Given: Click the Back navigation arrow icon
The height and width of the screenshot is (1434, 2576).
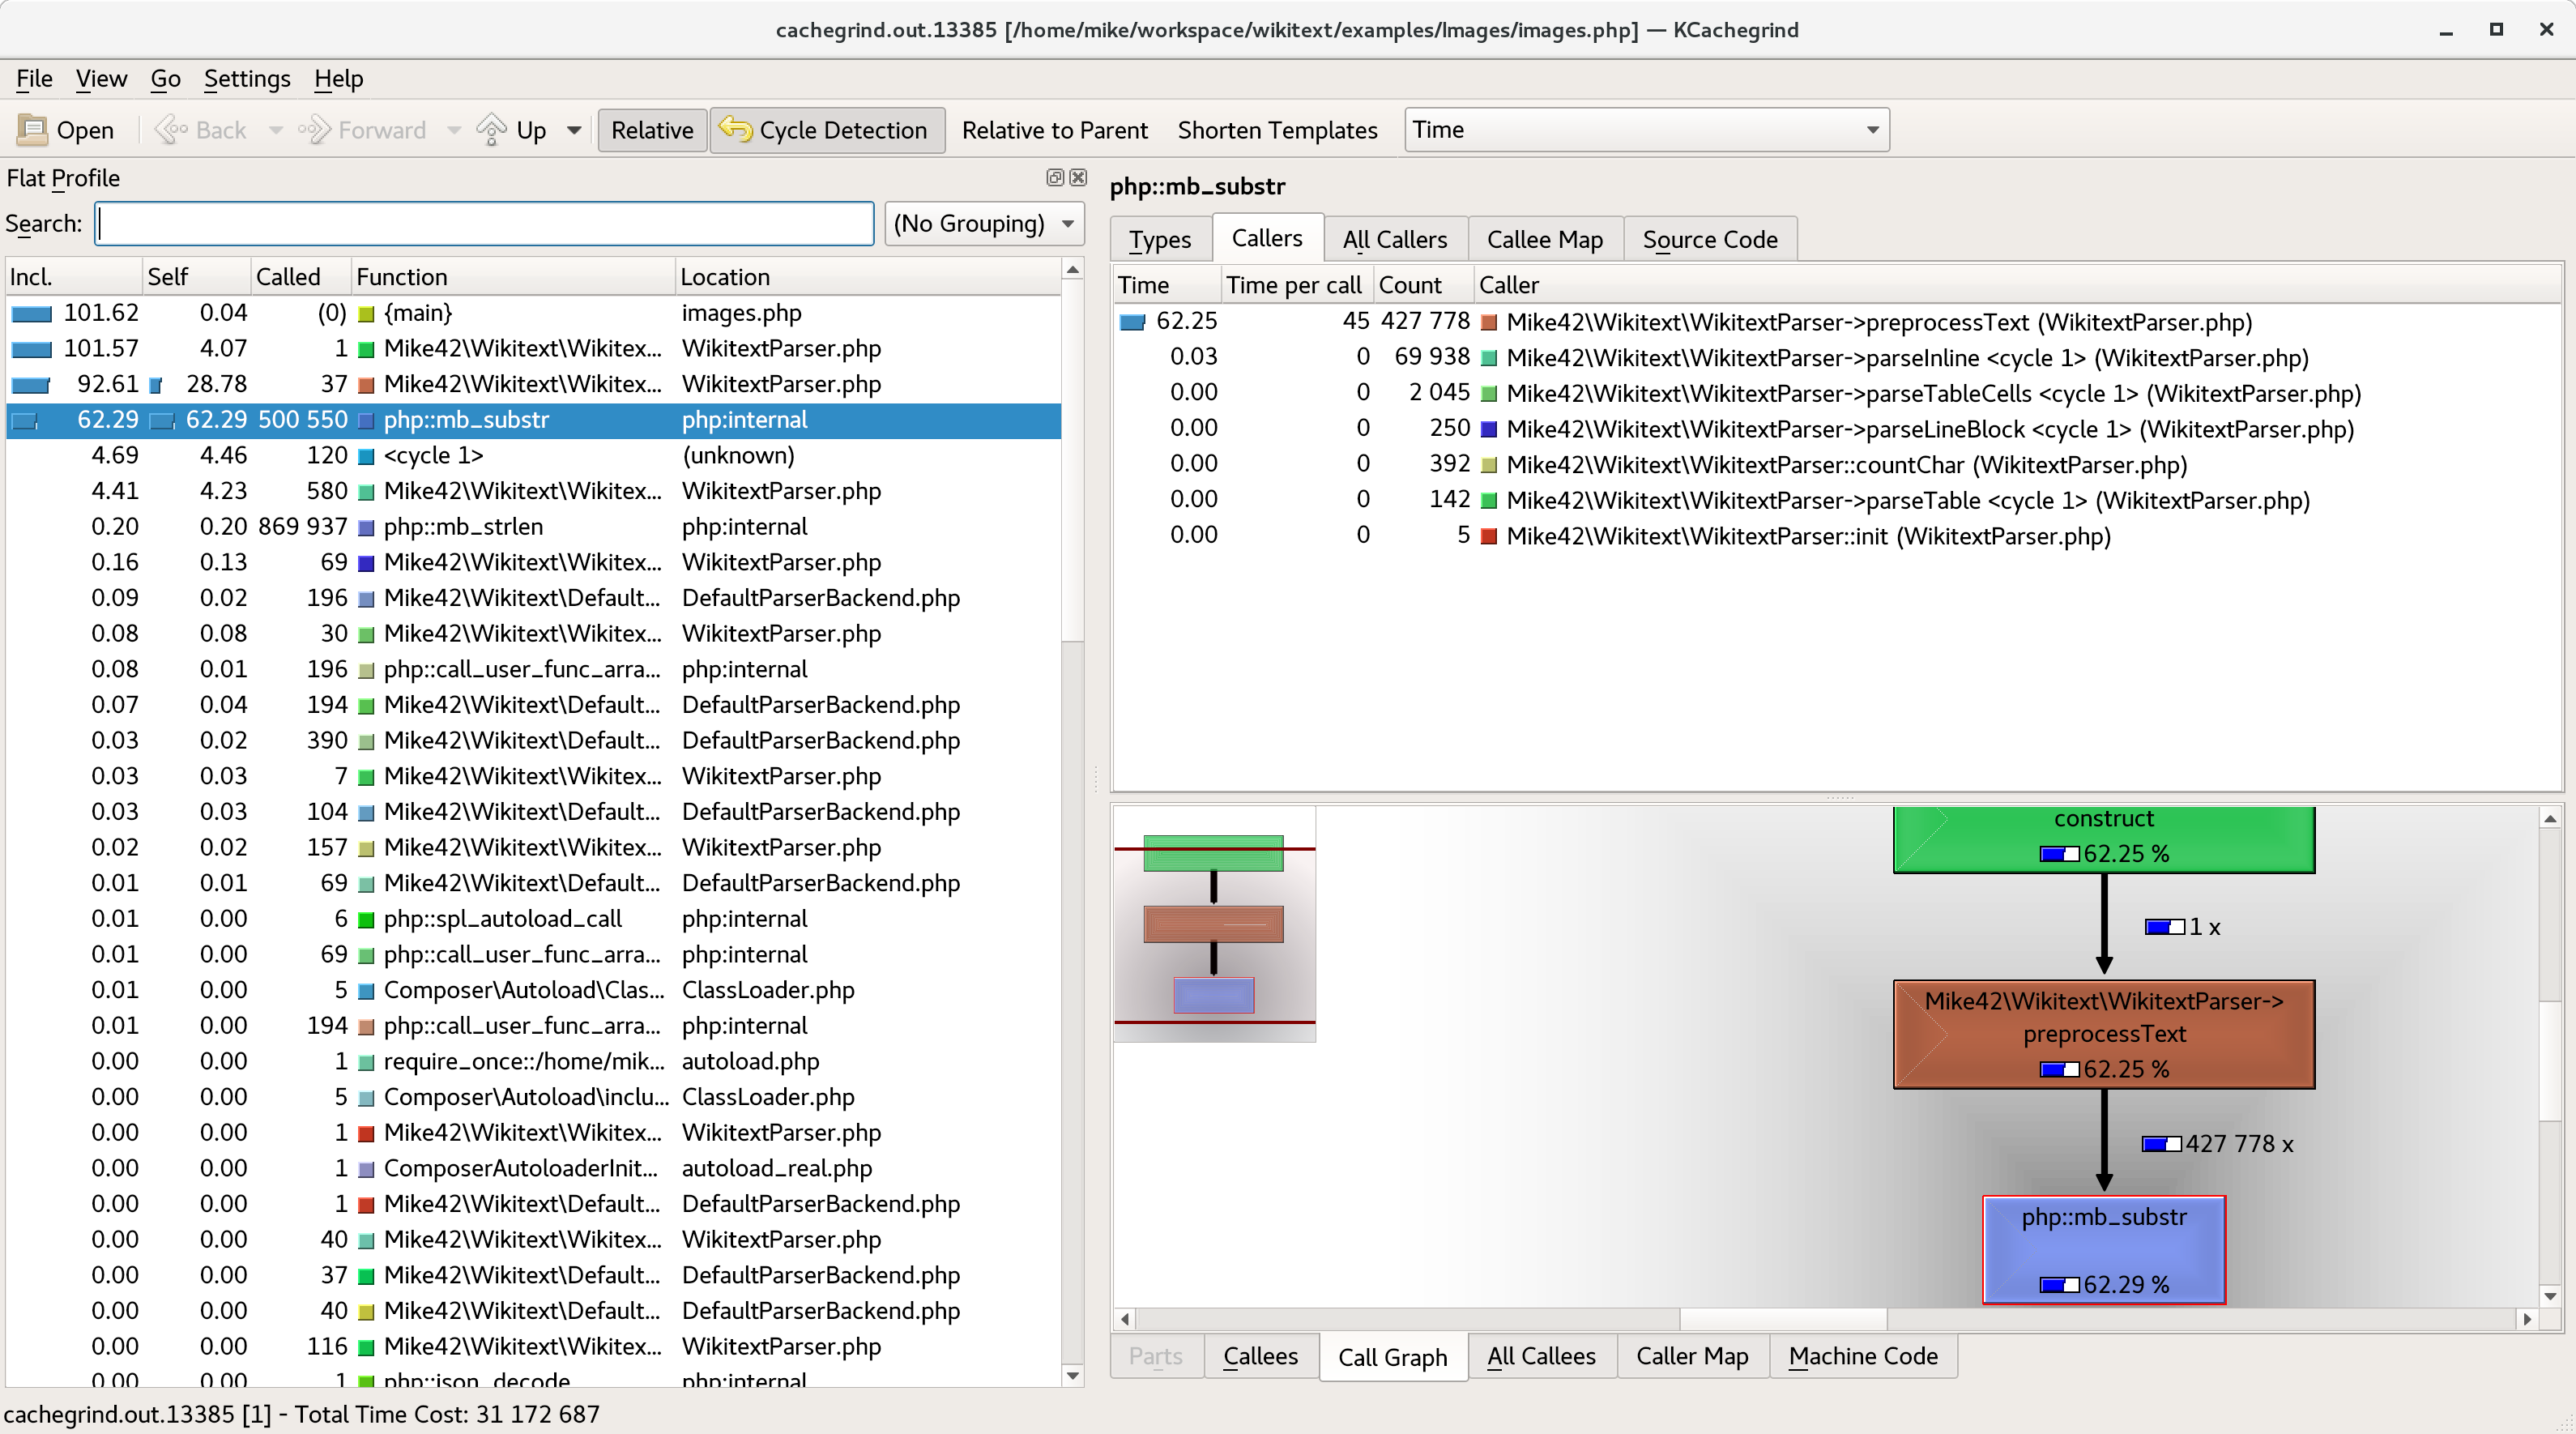Looking at the screenshot, I should tap(172, 130).
